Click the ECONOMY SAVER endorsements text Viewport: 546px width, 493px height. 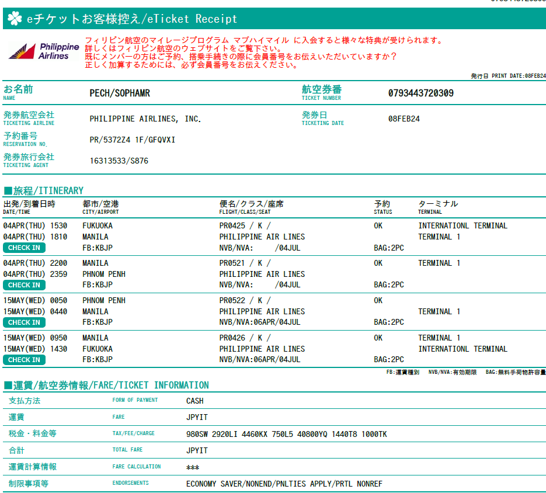[284, 484]
